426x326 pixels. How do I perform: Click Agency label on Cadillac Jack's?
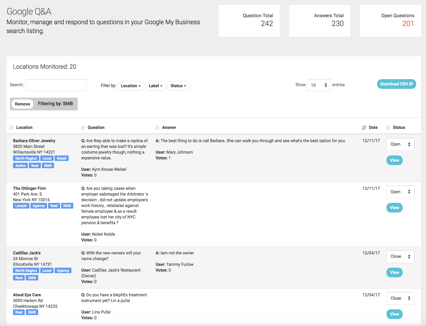click(63, 271)
